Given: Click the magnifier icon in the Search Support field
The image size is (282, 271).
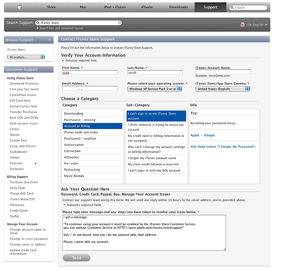Looking at the screenshot, I should [38, 23].
